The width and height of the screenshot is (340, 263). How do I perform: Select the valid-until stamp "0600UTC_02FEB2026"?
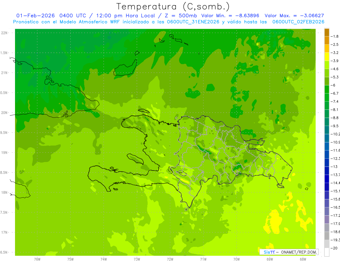[x=298, y=22]
